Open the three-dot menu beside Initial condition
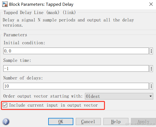 tap(151, 51)
